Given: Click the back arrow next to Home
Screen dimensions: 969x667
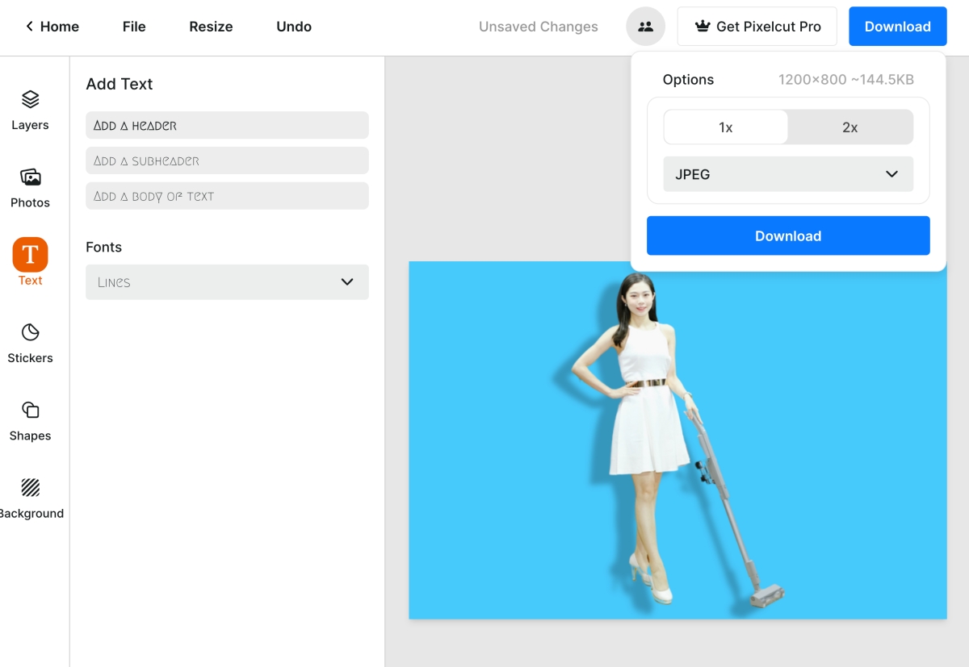Looking at the screenshot, I should pos(30,27).
